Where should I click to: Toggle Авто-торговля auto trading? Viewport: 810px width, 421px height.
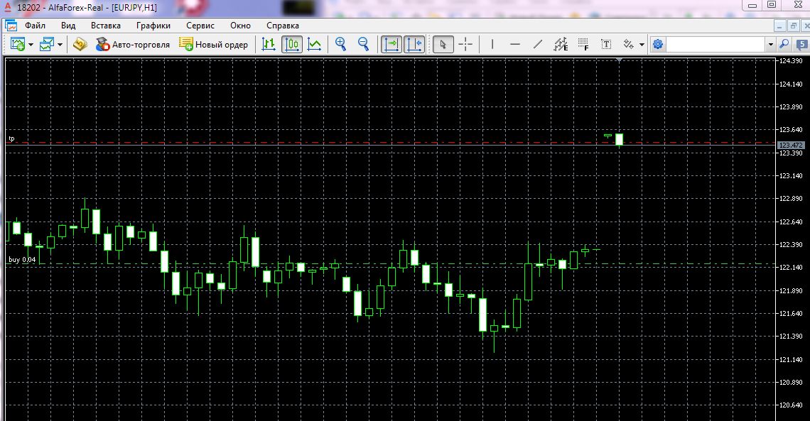tap(133, 44)
